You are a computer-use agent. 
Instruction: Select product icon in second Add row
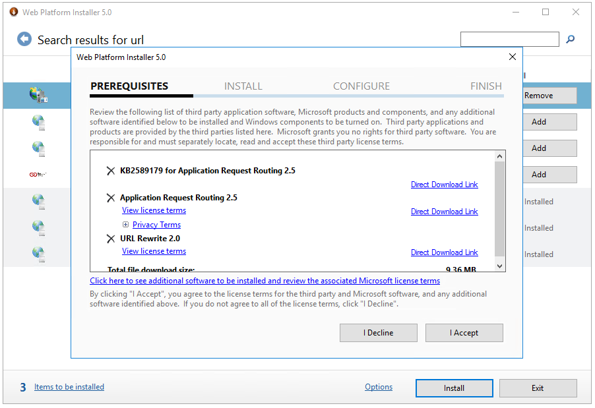[39, 149]
